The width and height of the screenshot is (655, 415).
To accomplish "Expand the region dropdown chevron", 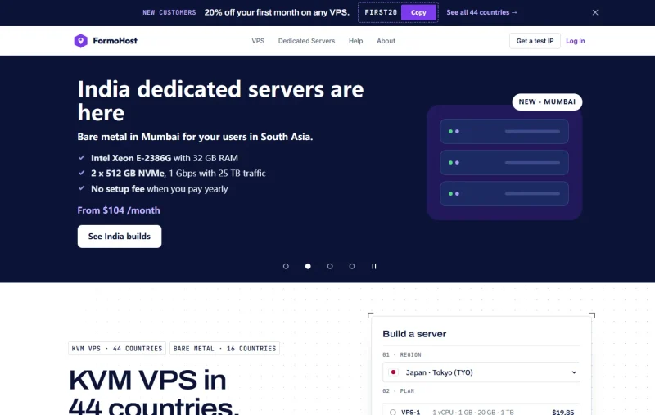I will coord(574,372).
